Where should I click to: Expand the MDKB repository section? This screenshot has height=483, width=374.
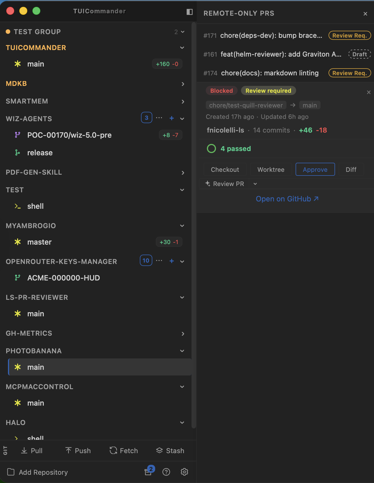point(183,84)
